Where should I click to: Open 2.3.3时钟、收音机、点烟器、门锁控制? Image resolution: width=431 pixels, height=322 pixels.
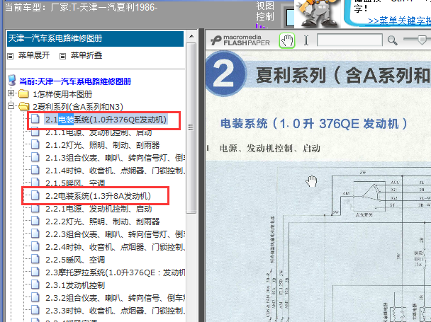pyautogui.click(x=115, y=311)
